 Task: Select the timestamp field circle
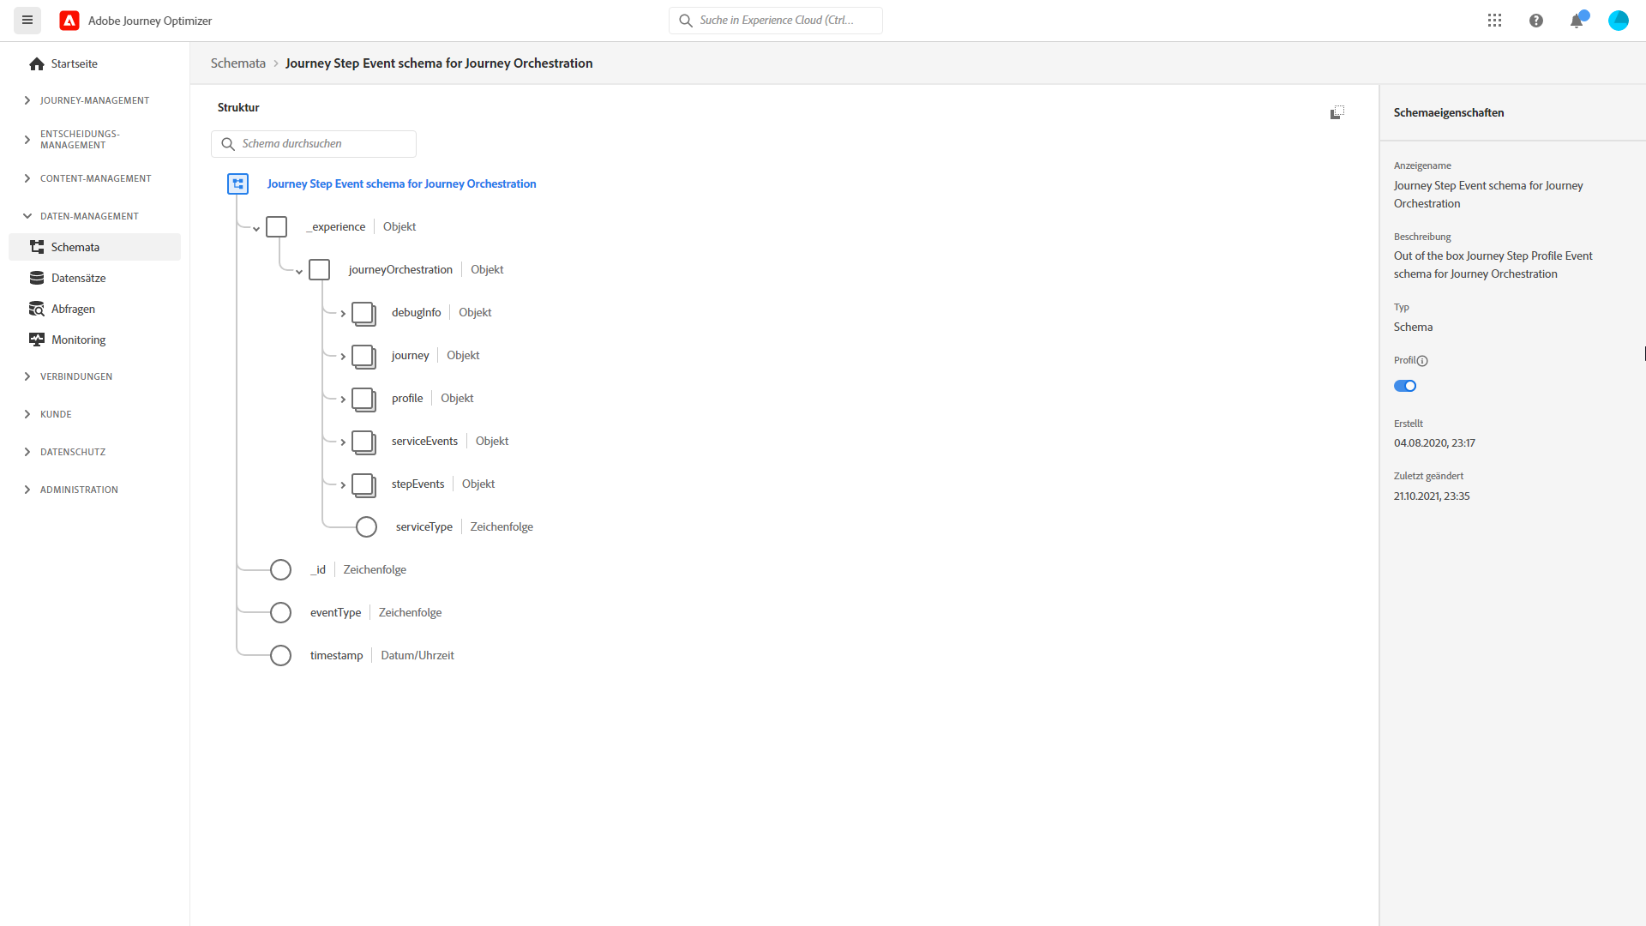point(280,655)
